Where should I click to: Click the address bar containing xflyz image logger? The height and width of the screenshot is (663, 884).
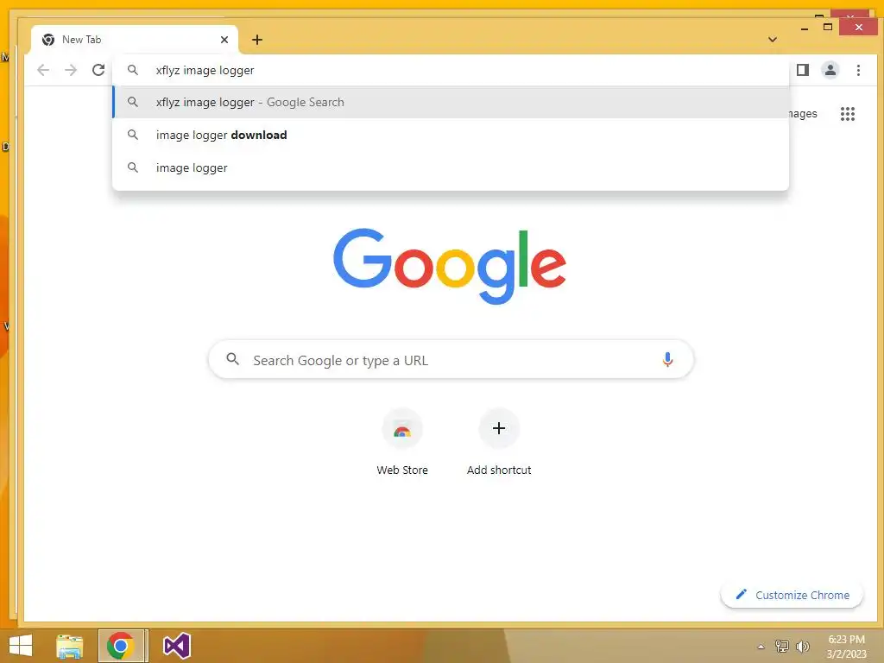tap(451, 71)
